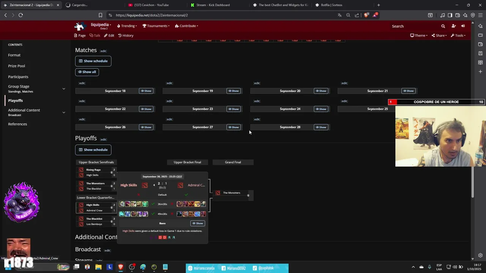Click Admiral Crew team logo in popup
Viewport: 486px width, 273px height.
[180, 185]
